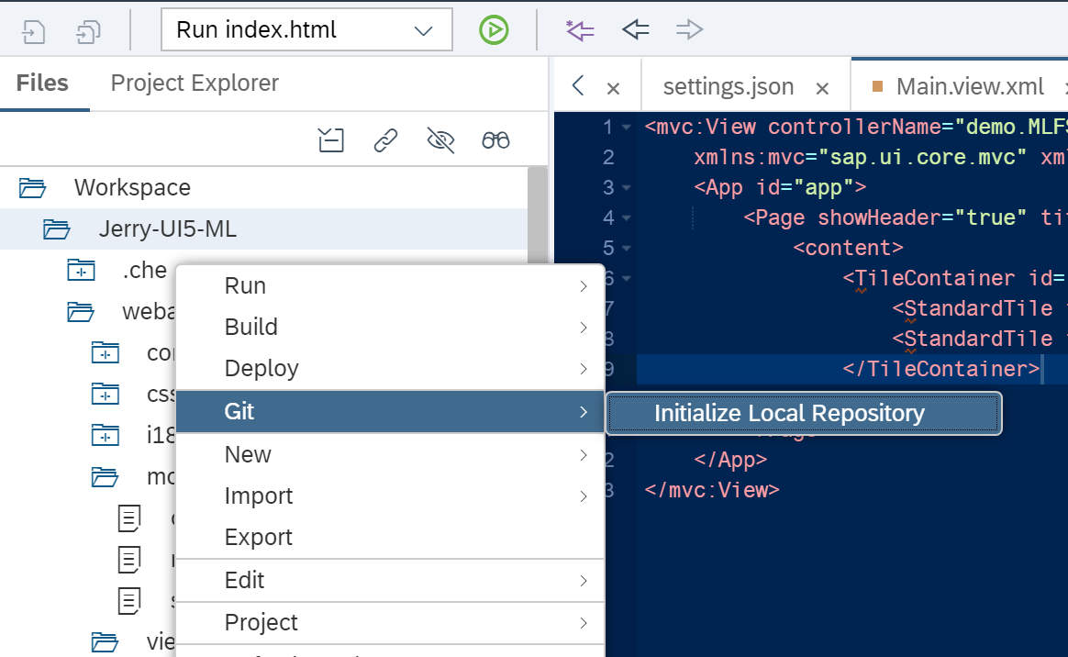Click the green Run button icon
Viewport: 1068px width, 657px height.
pyautogui.click(x=494, y=30)
